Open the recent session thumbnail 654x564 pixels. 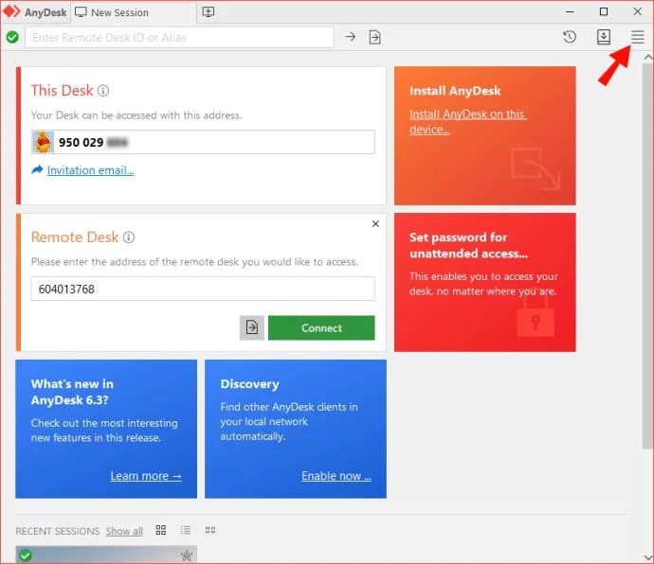coord(106,555)
